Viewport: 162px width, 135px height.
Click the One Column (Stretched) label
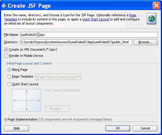click(62, 90)
